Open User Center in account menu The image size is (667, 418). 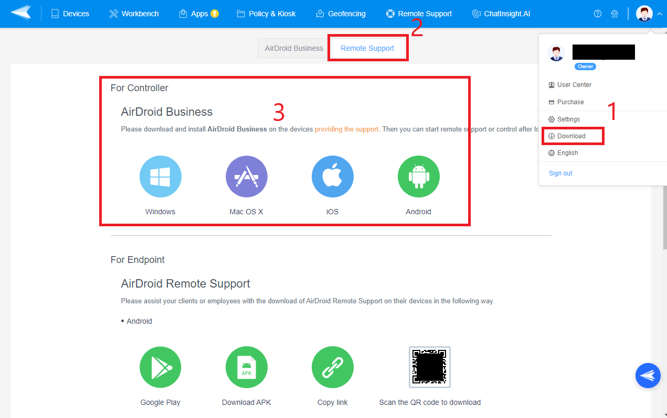pyautogui.click(x=570, y=85)
